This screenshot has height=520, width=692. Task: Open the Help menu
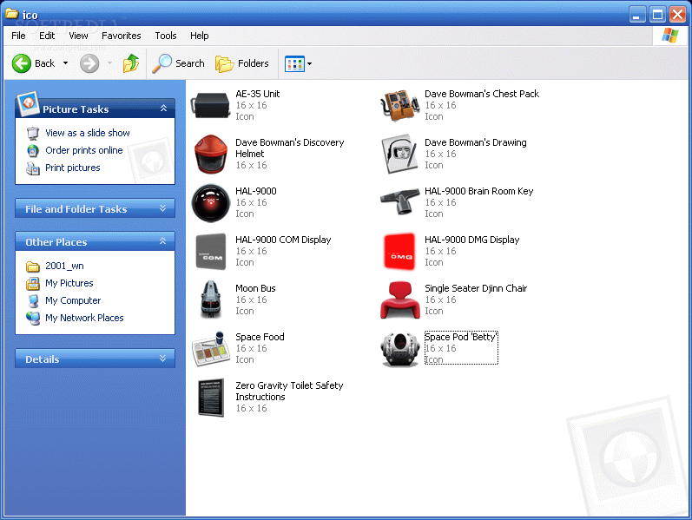tap(199, 36)
